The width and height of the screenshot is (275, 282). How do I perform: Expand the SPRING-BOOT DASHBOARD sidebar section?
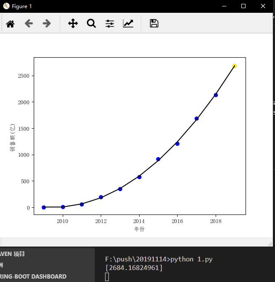coord(33,276)
